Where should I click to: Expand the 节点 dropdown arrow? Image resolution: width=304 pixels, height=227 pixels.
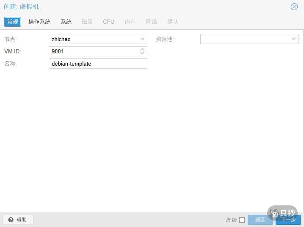[142, 39]
